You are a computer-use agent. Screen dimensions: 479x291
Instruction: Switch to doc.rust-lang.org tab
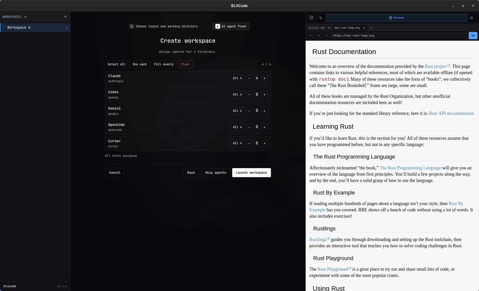(347, 28)
